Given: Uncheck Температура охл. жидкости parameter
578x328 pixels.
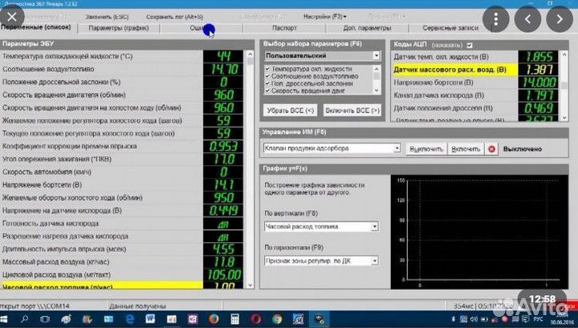Looking at the screenshot, I should click(268, 69).
